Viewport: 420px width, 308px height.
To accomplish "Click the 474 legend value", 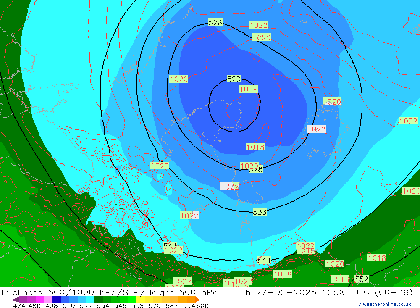I will pyautogui.click(x=19, y=305).
